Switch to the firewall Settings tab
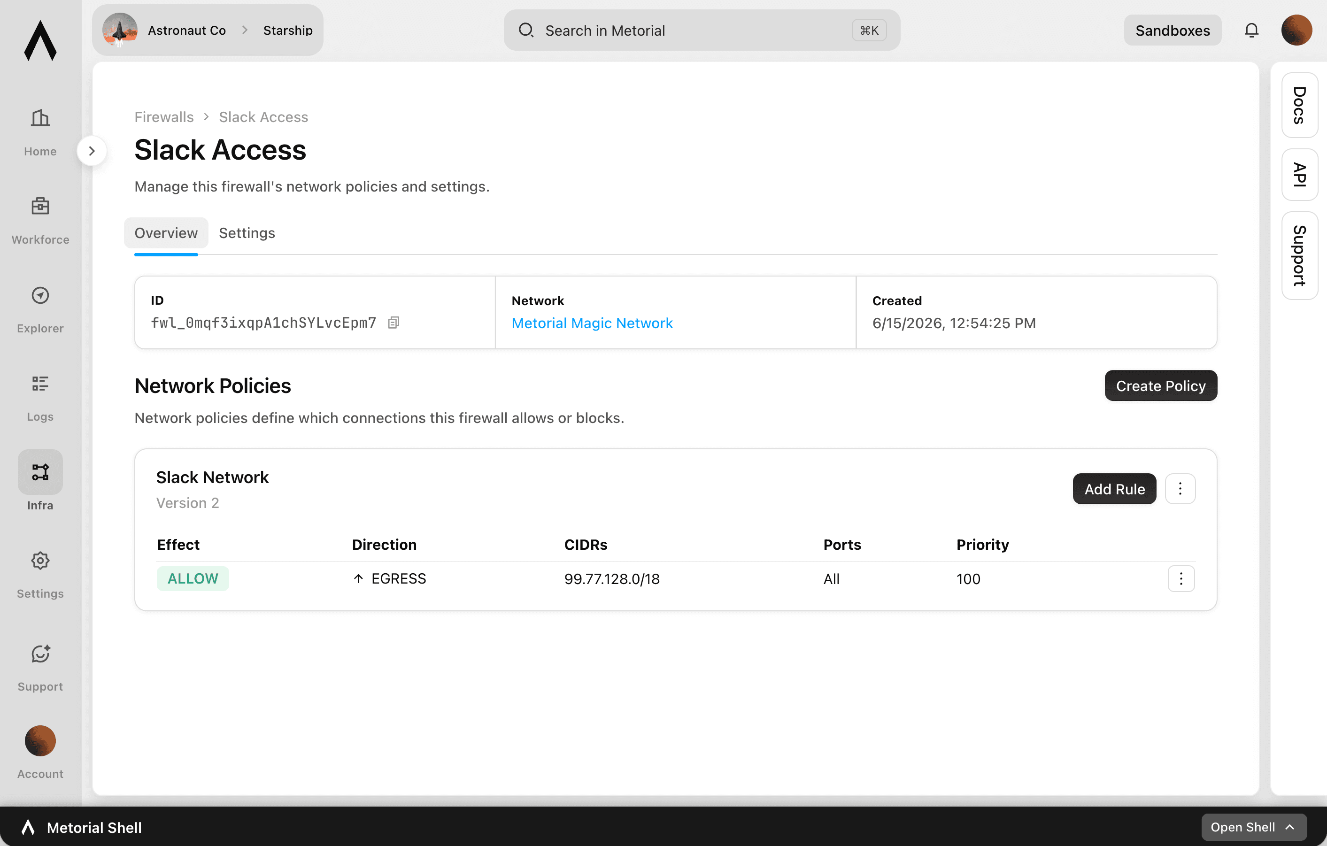The width and height of the screenshot is (1327, 846). coord(247,233)
